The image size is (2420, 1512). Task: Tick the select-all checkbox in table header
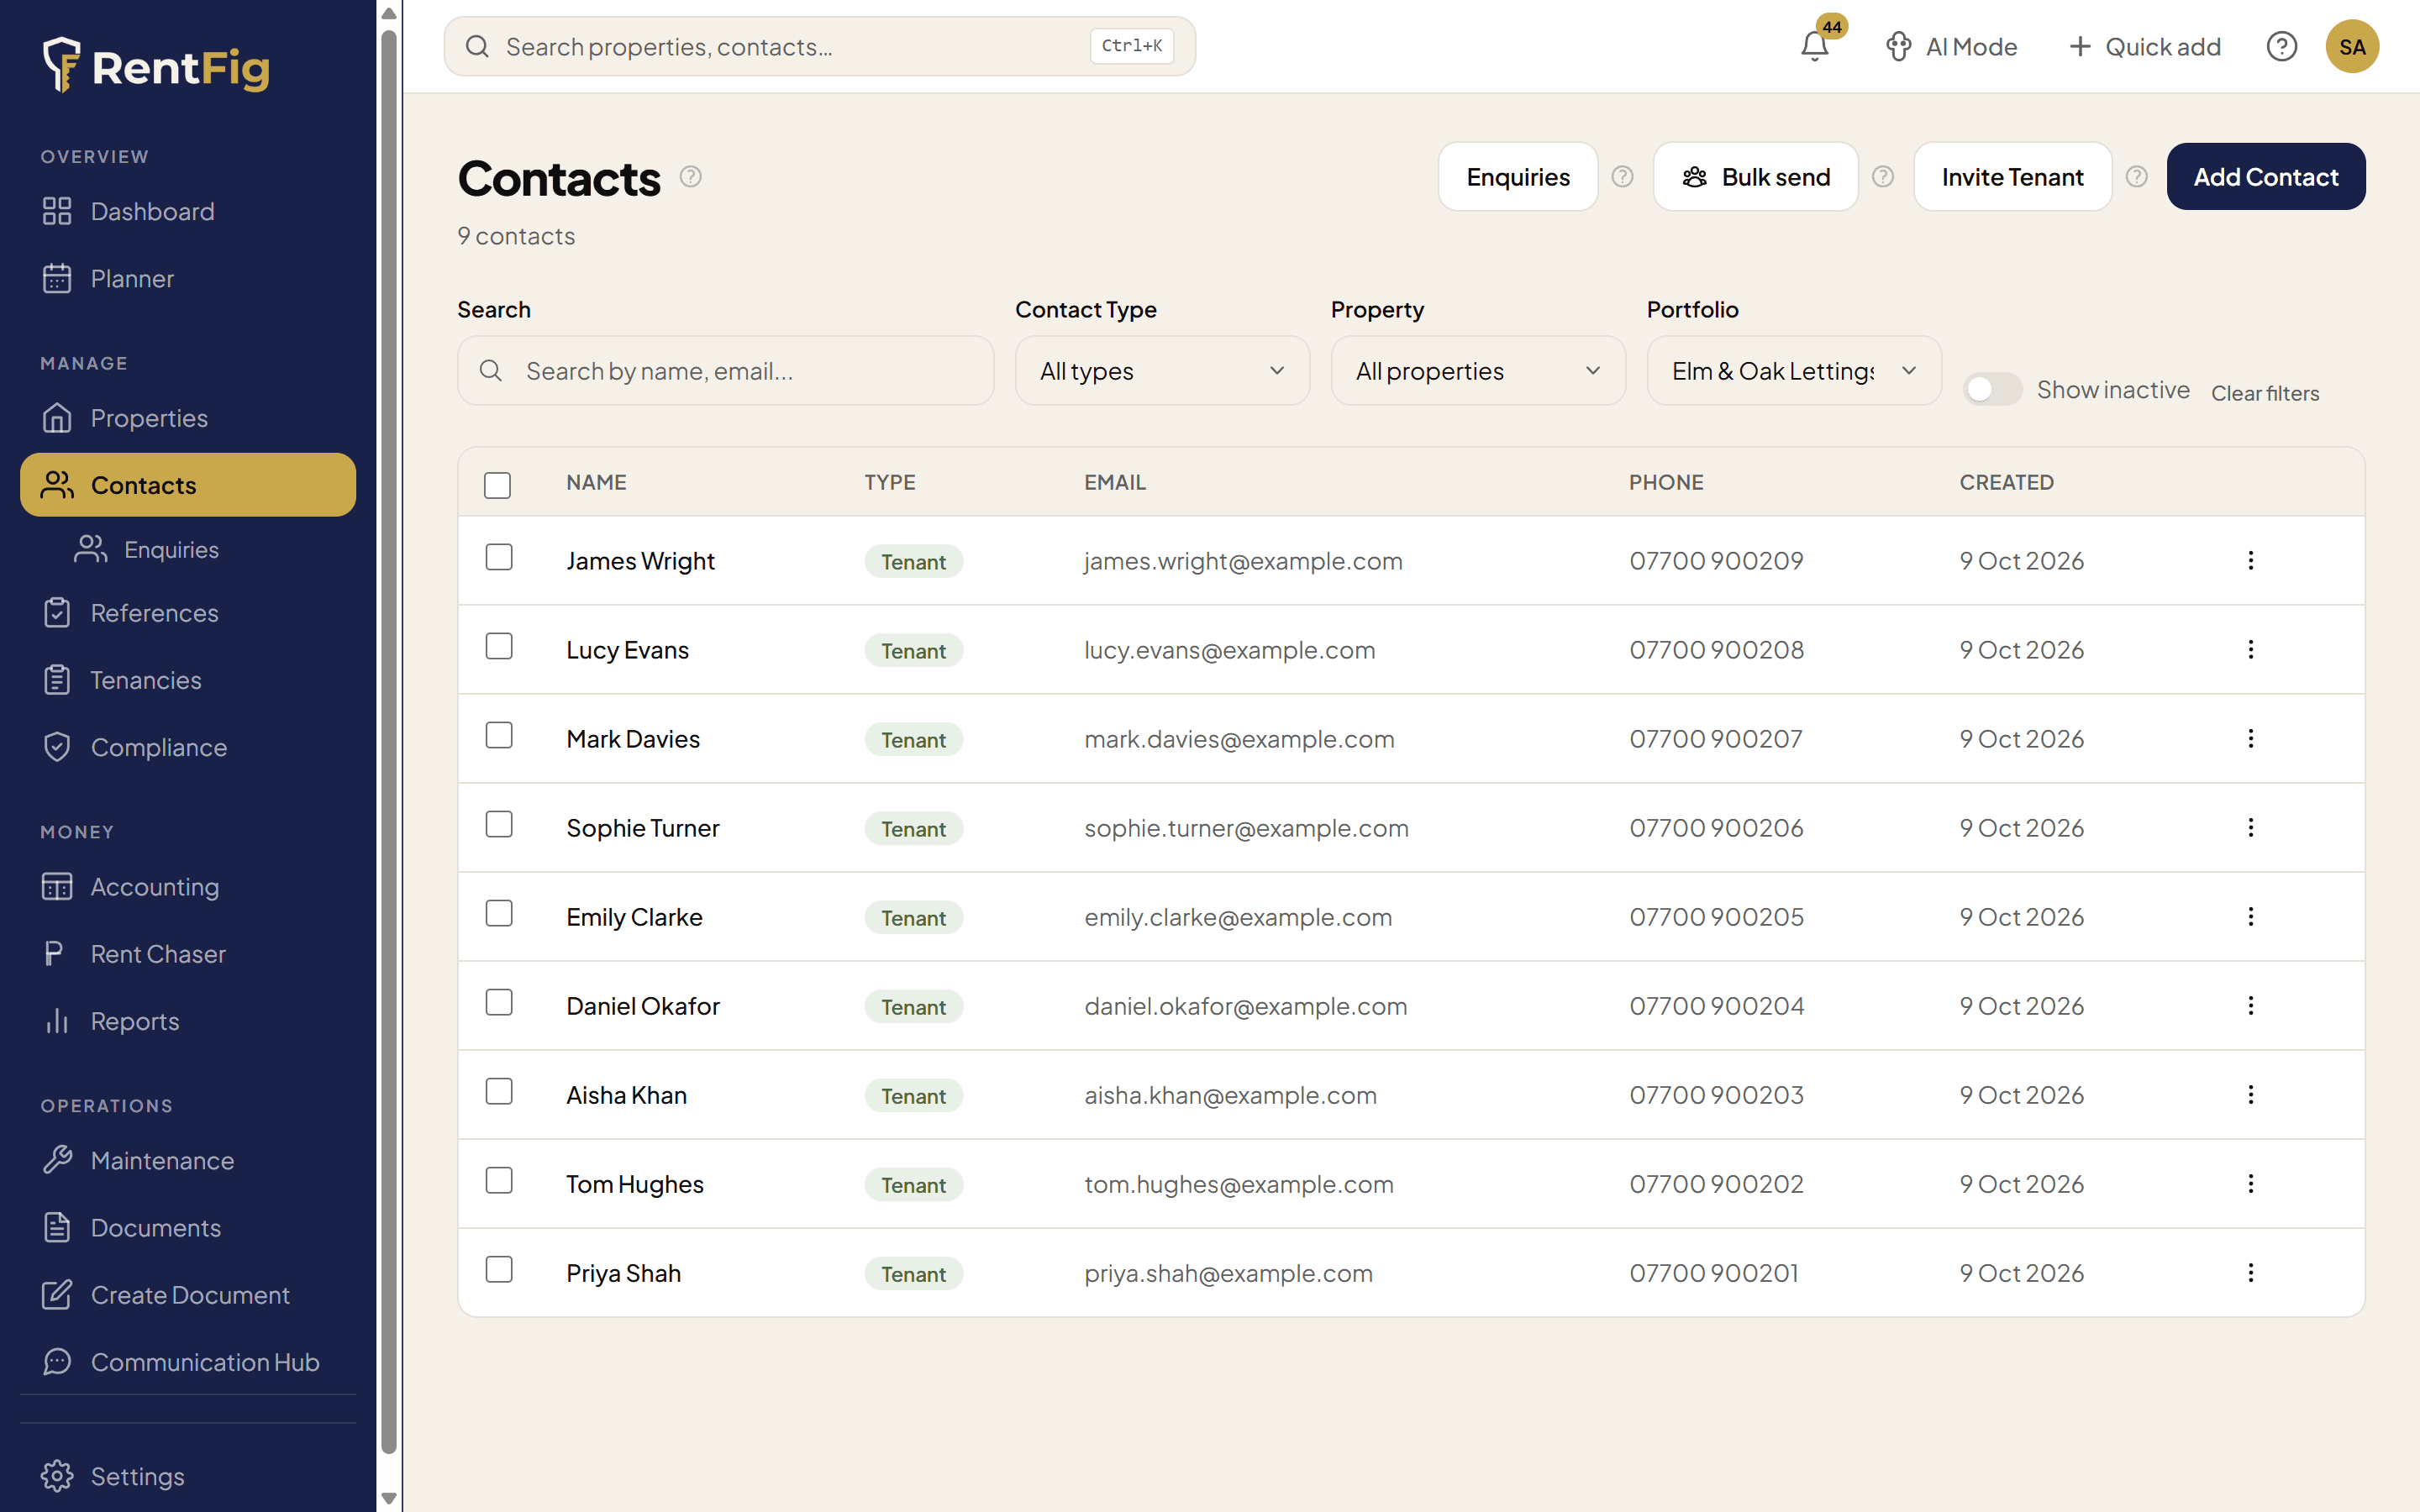pyautogui.click(x=497, y=485)
